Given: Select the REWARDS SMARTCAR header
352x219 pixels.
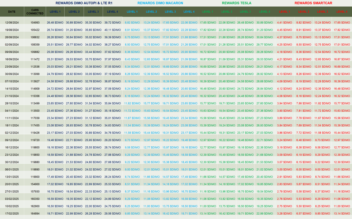Looking at the screenshot, I should [313, 3].
